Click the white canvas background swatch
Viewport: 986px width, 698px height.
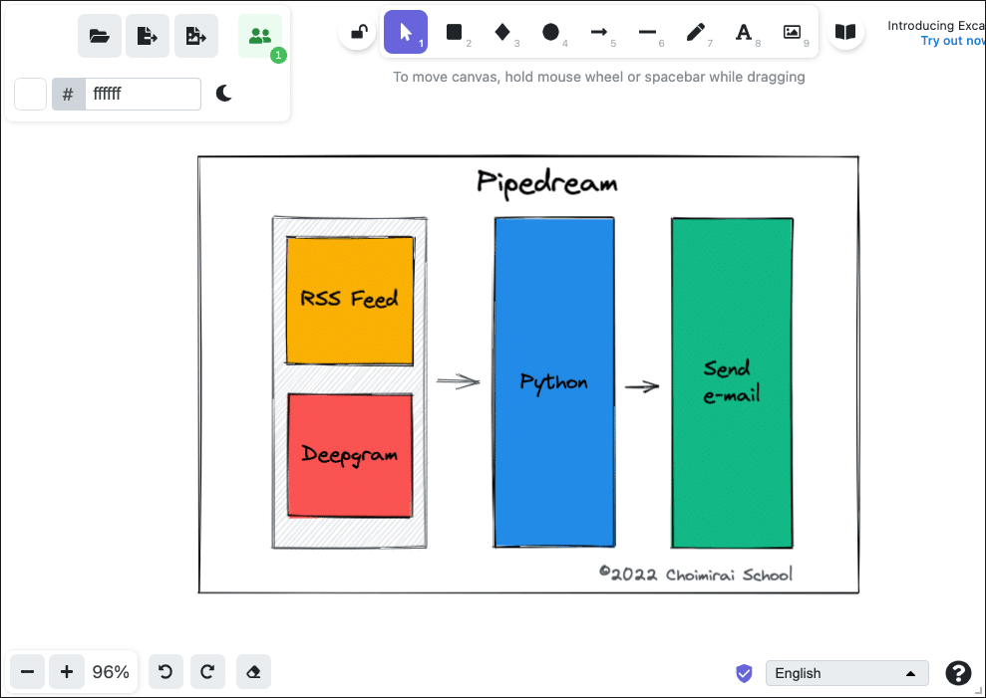coord(30,95)
